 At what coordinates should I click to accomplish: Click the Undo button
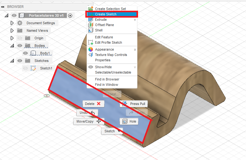(87, 113)
